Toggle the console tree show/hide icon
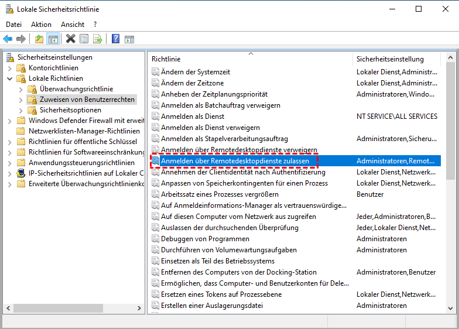The image size is (459, 329). (x=53, y=39)
